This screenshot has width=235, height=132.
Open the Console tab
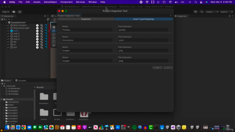pos(21,81)
